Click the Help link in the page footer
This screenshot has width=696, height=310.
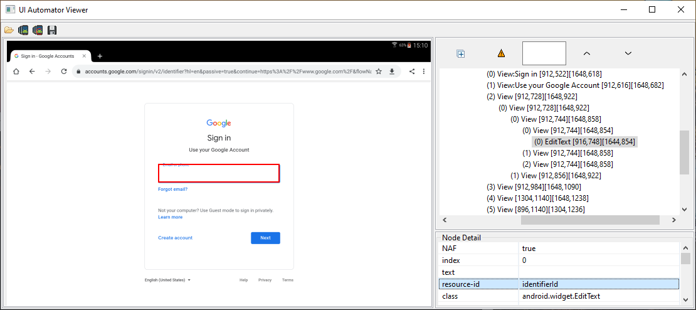(x=244, y=280)
